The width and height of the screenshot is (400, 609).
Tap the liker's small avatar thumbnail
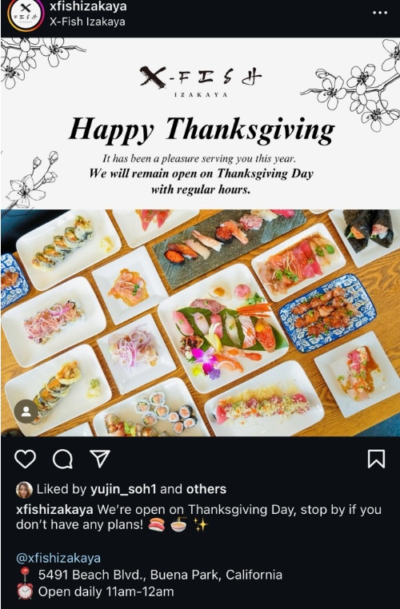coord(24,490)
